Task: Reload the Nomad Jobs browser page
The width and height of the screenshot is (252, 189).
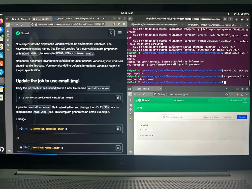Action: point(144,94)
